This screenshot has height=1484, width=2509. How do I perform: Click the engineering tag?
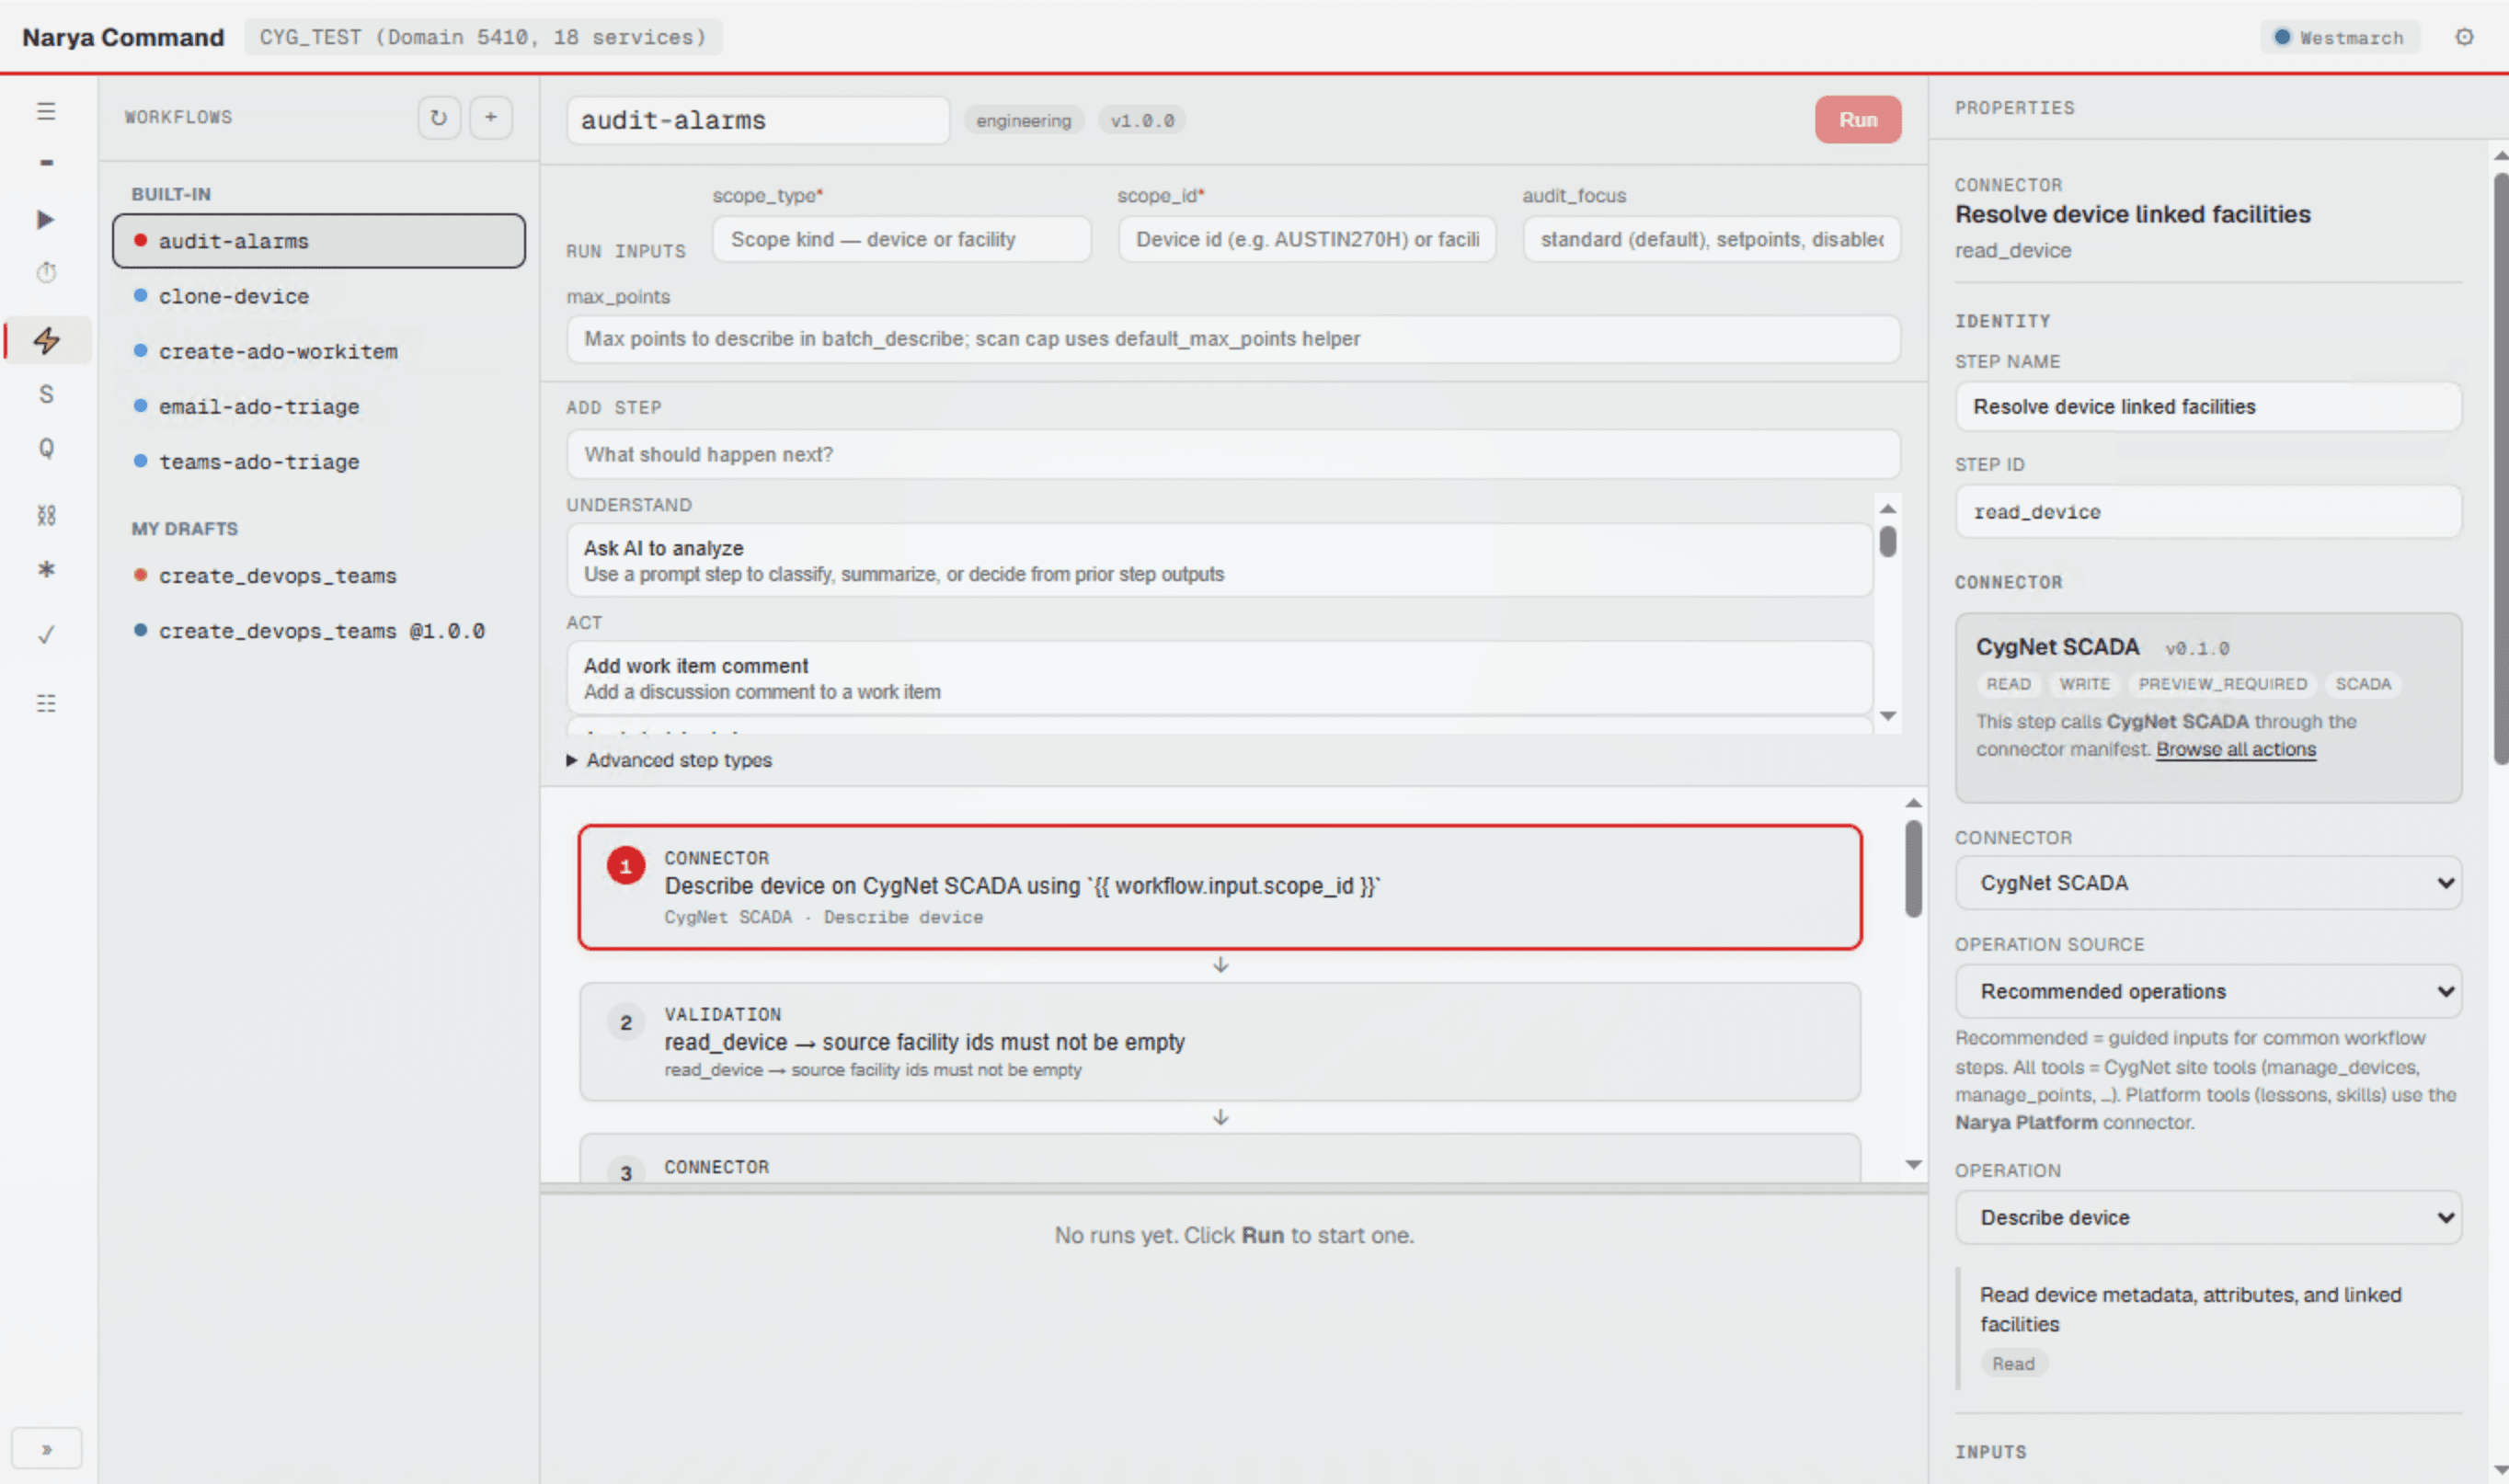coord(1023,120)
